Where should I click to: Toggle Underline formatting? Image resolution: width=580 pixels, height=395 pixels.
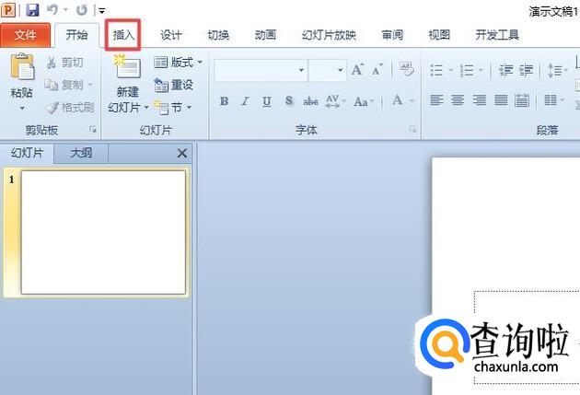click(266, 100)
